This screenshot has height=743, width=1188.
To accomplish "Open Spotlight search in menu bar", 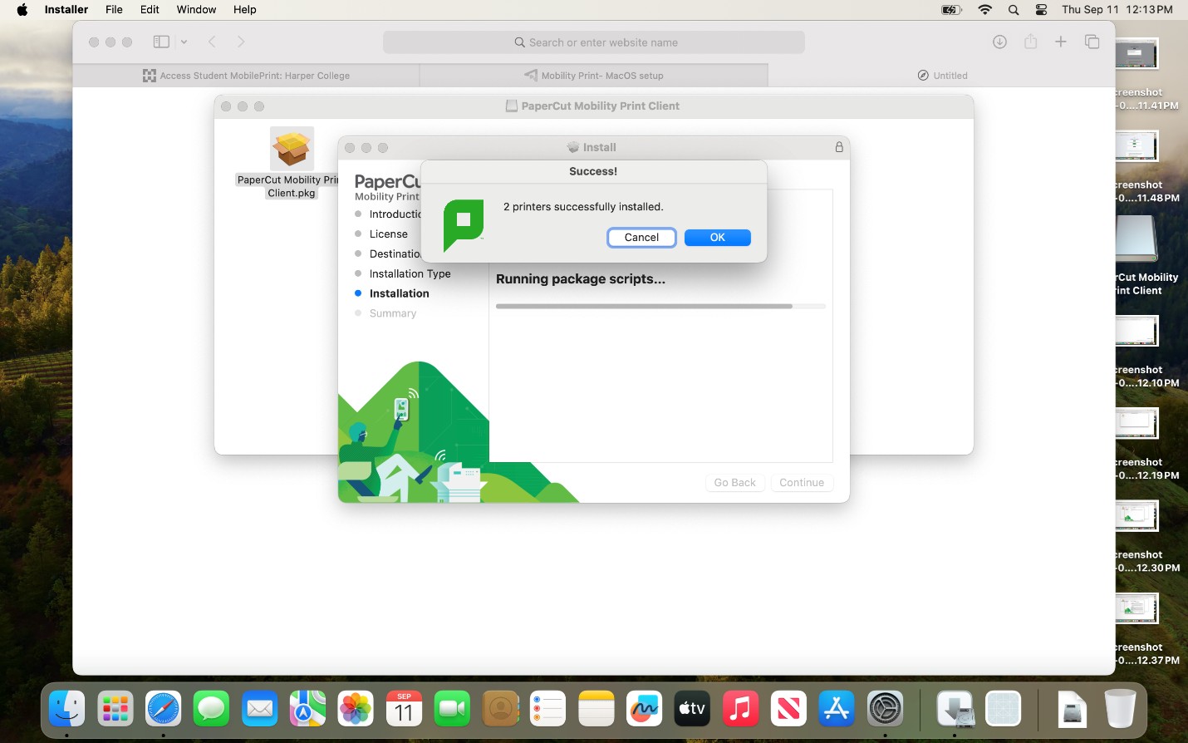I will pyautogui.click(x=1014, y=10).
